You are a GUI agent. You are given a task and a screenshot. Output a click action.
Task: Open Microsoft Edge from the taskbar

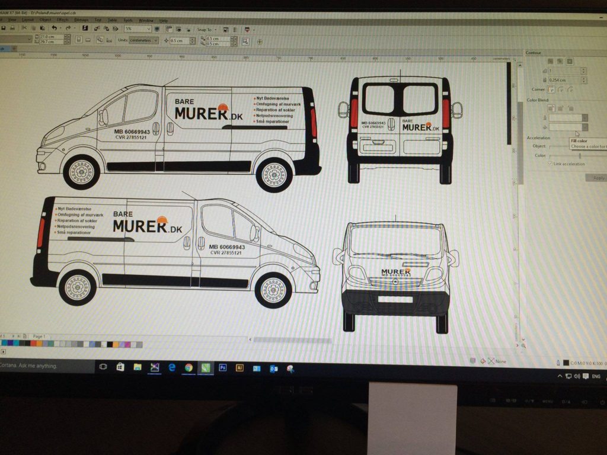(172, 367)
